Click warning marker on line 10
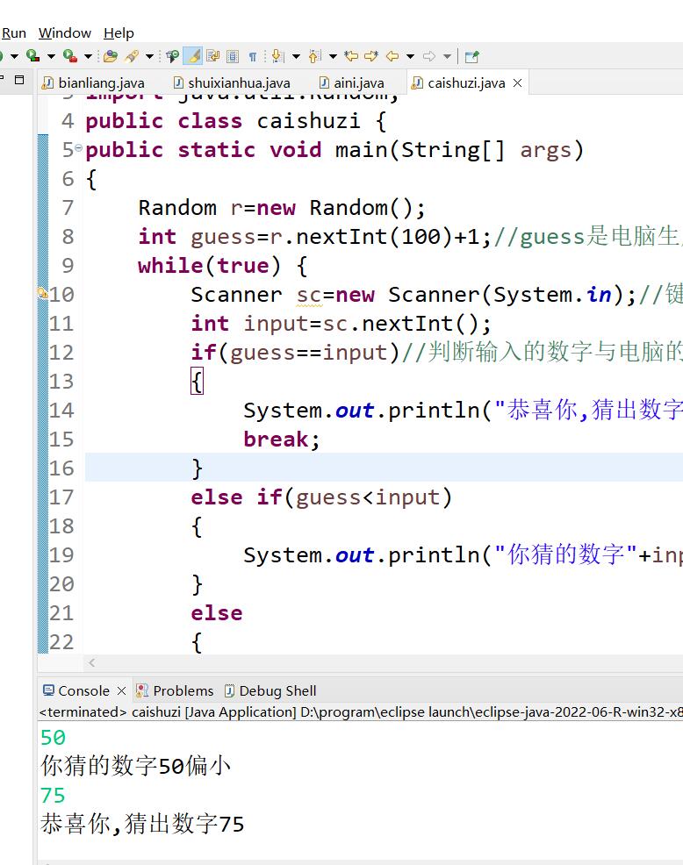Screen dimensions: 683x865 (x=42, y=293)
